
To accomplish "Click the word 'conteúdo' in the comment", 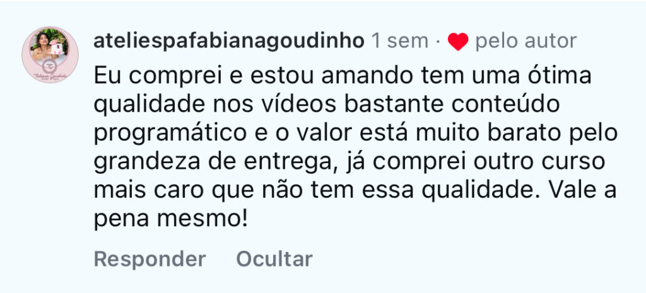I will click(x=505, y=105).
